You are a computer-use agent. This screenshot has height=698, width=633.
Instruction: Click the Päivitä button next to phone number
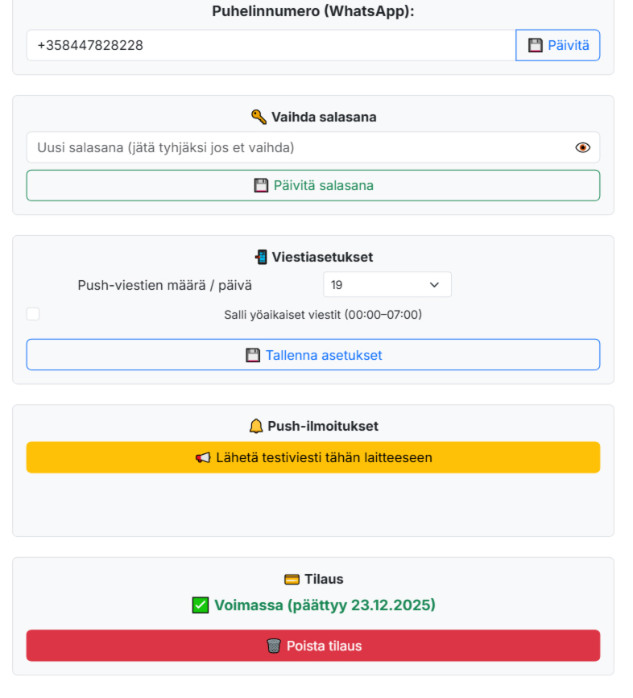557,46
